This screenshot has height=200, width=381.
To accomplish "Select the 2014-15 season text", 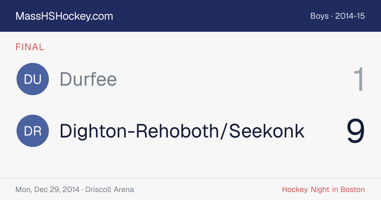I will tap(350, 16).
